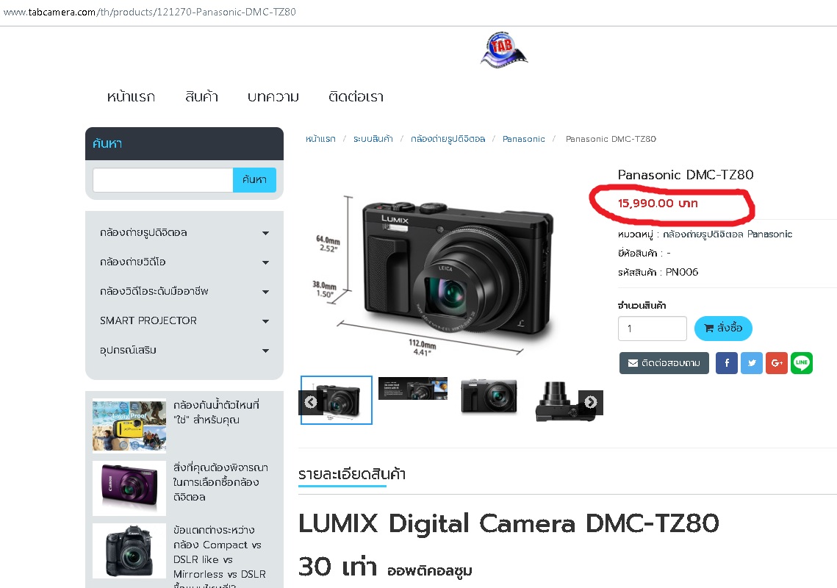The image size is (837, 588).
Task: Share product on Twitter
Action: tap(751, 362)
